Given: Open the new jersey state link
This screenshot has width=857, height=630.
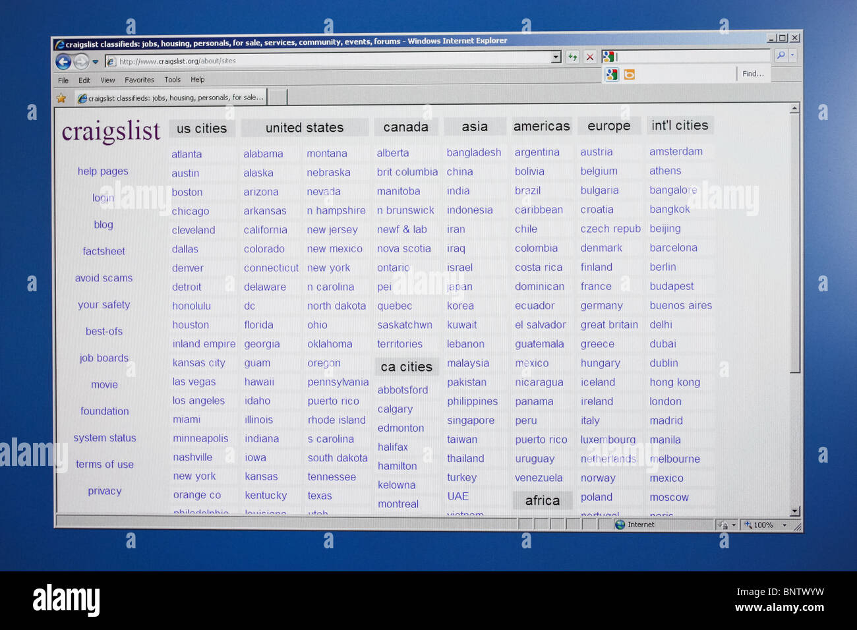Looking at the screenshot, I should (x=332, y=230).
